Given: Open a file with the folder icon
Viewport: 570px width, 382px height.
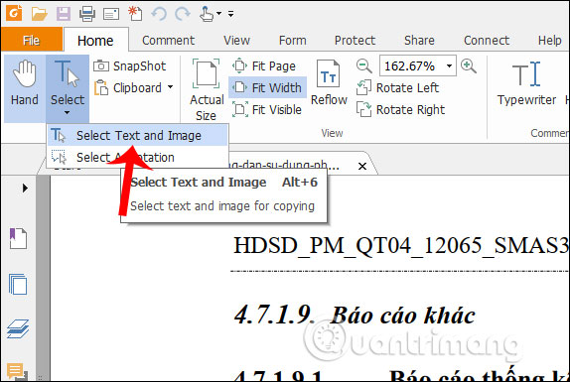Looking at the screenshot, I should [40, 14].
